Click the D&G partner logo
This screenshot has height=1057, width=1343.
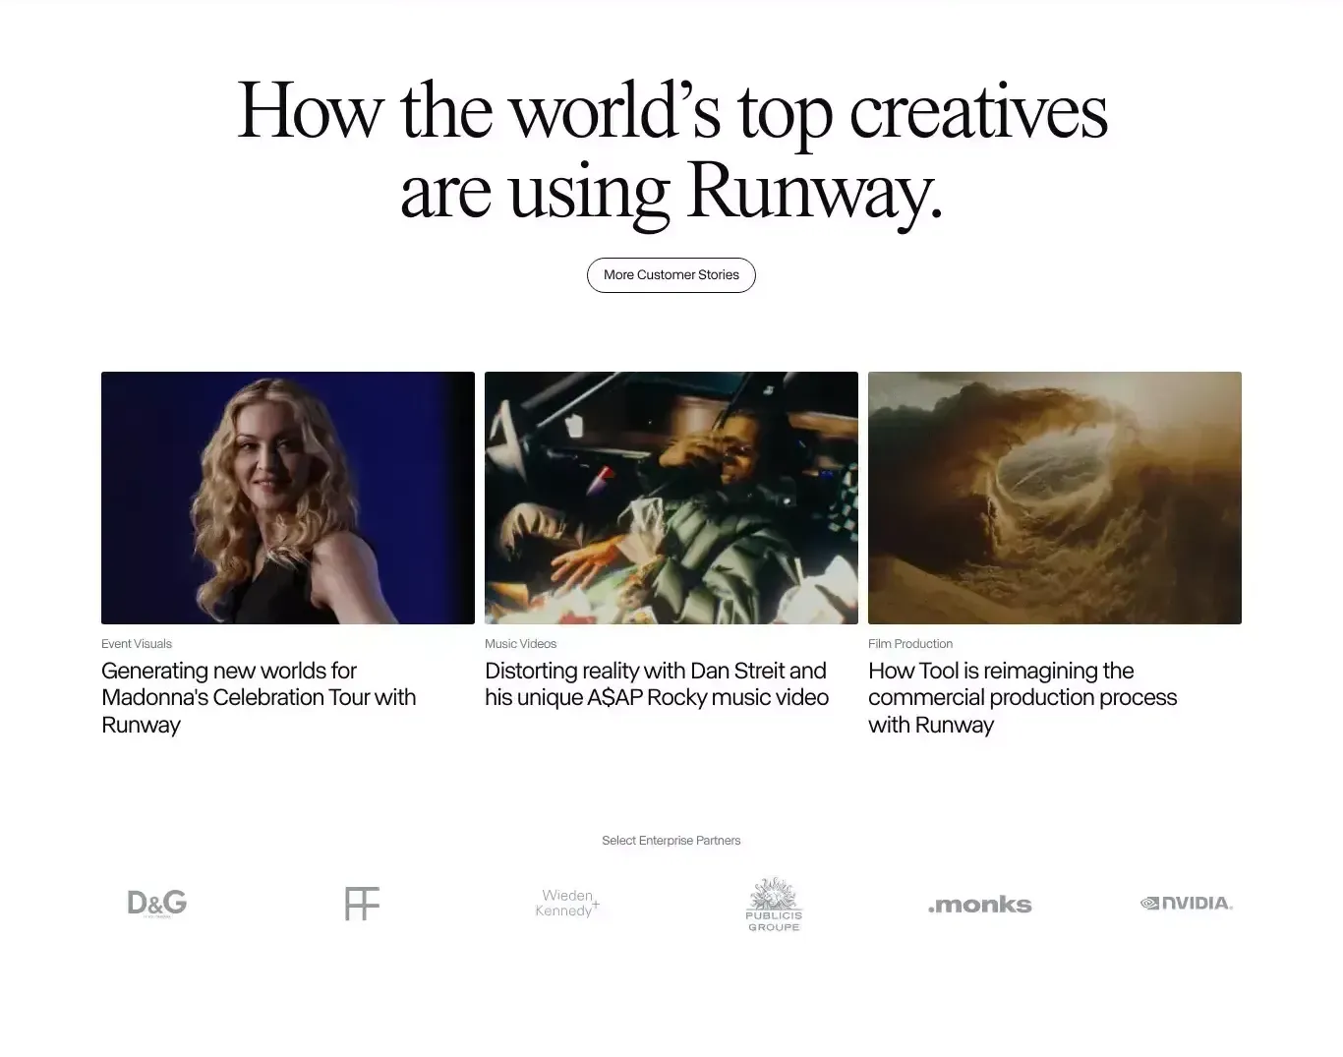pos(157,904)
